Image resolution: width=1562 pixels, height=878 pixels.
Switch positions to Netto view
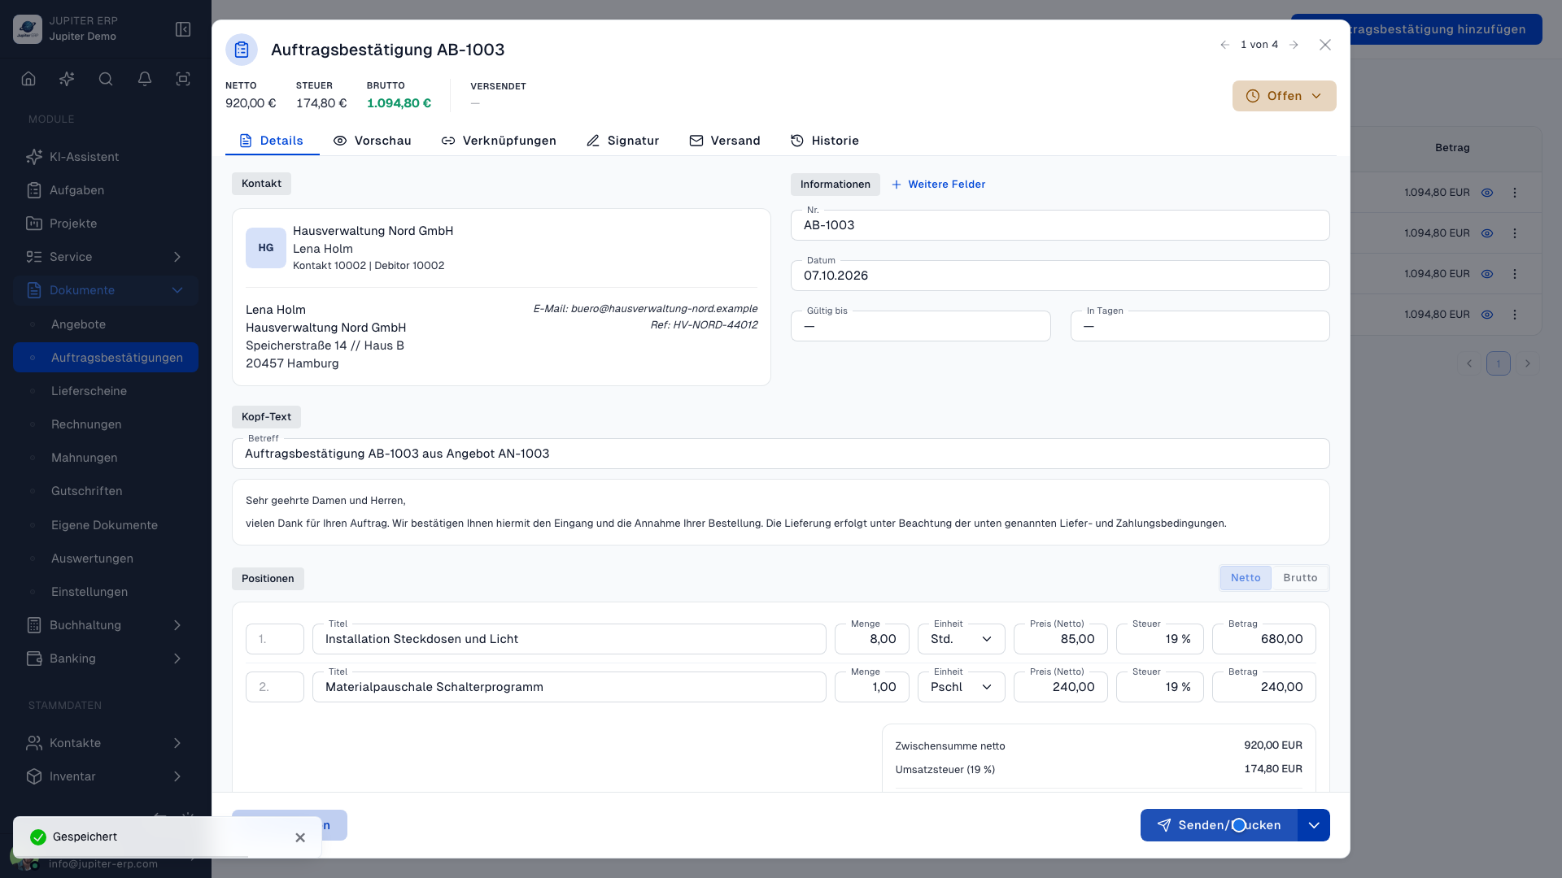pyautogui.click(x=1246, y=578)
